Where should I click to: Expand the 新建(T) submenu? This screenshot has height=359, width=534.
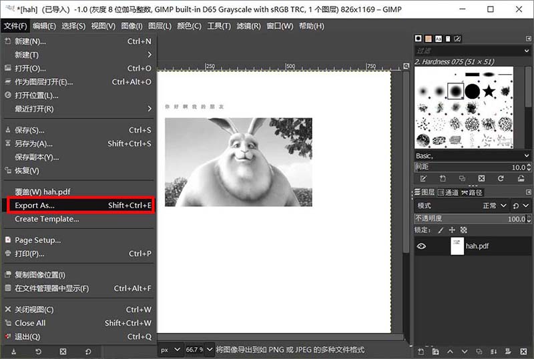[78, 55]
